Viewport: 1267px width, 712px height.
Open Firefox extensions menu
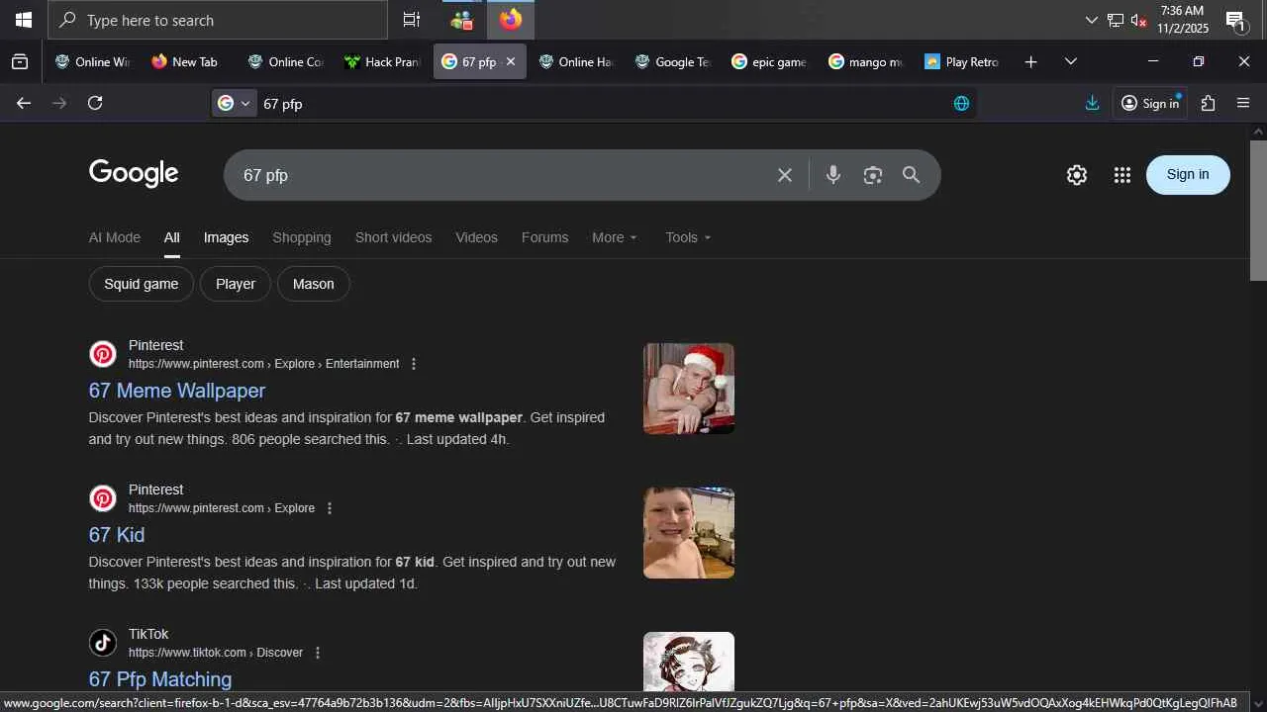tap(1208, 103)
